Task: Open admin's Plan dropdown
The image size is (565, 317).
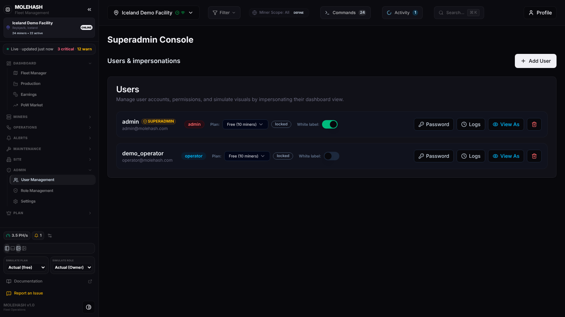Action: [x=245, y=124]
